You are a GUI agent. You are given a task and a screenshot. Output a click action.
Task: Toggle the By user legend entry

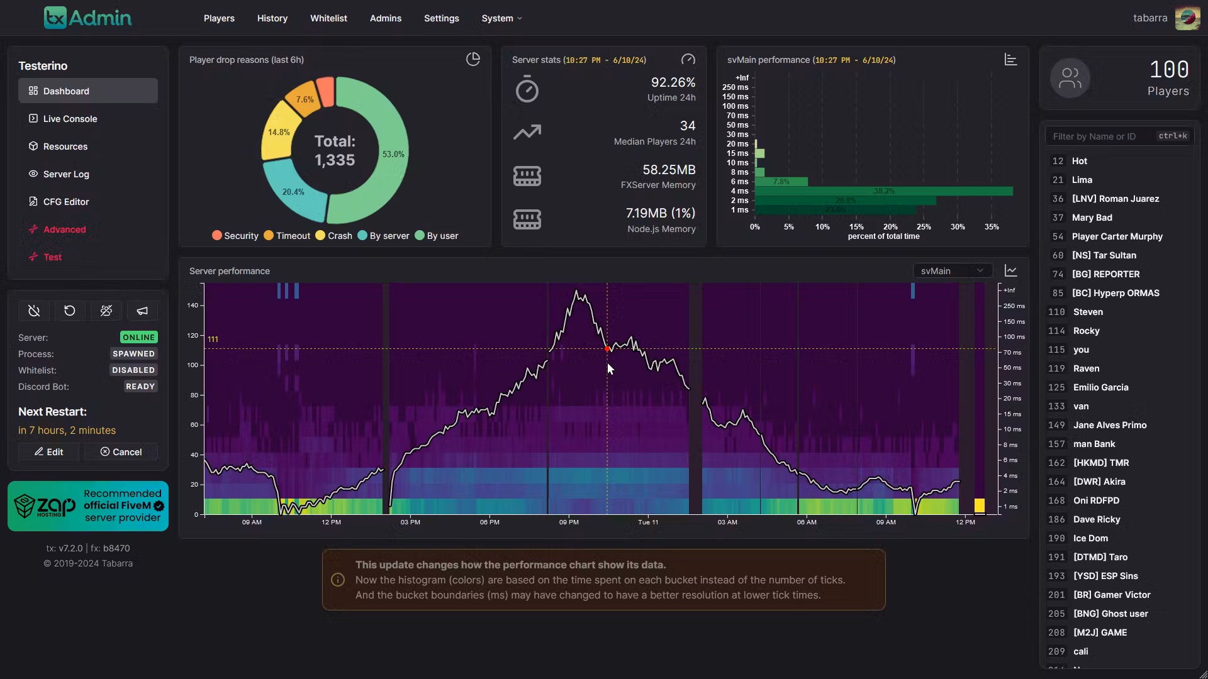click(437, 236)
